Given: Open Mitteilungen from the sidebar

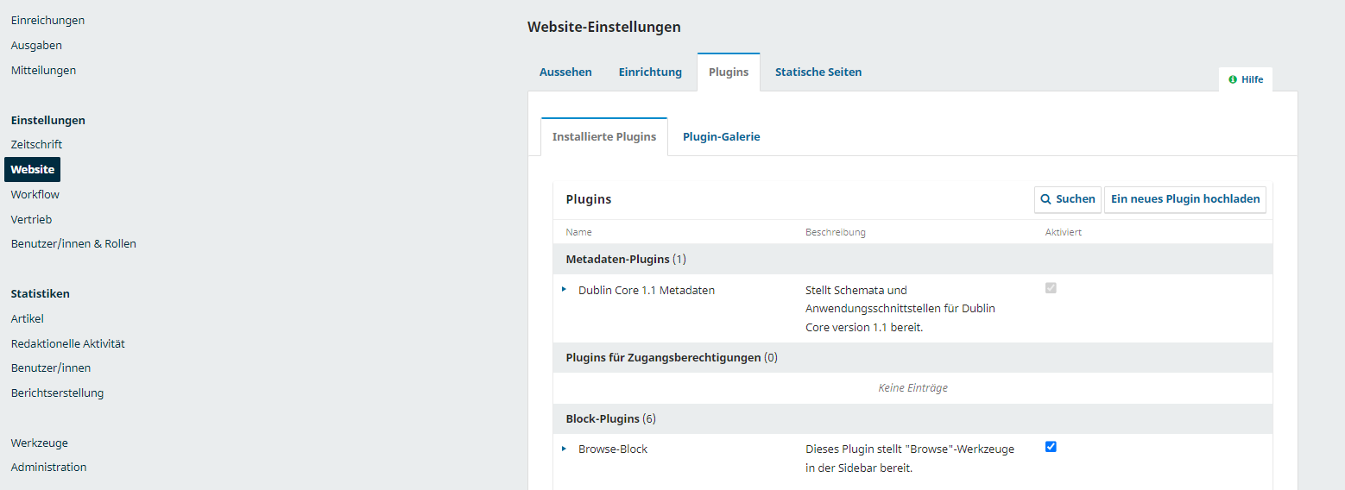Looking at the screenshot, I should (x=43, y=70).
